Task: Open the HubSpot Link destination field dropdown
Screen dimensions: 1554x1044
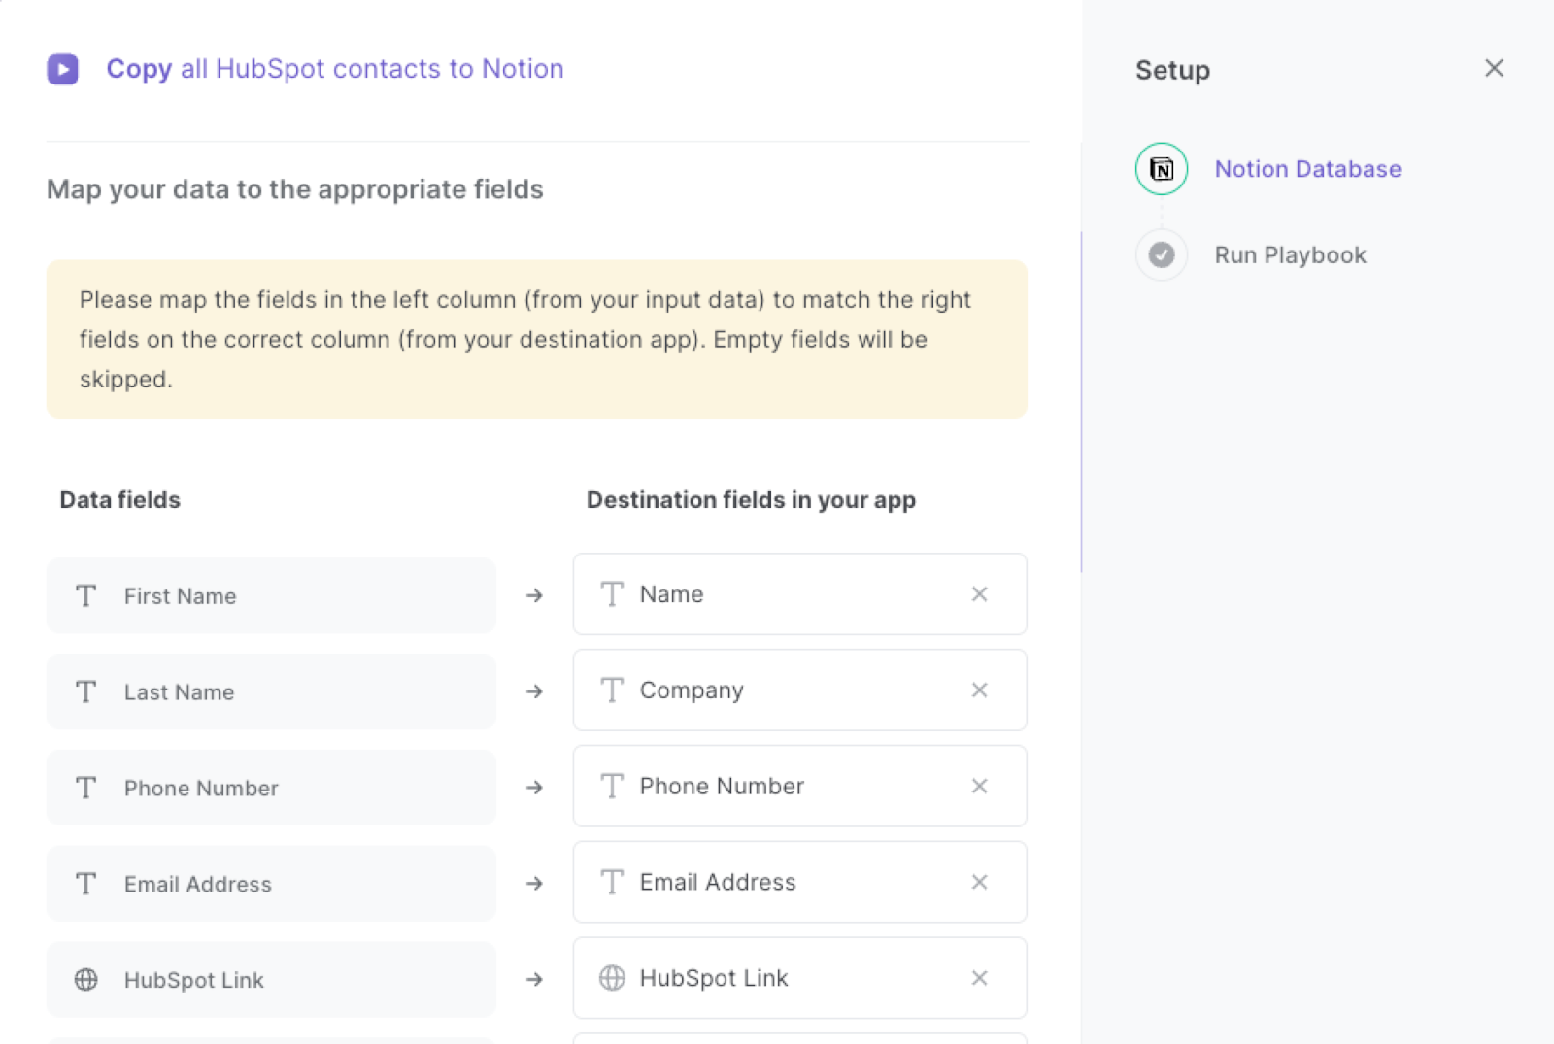Action: tap(799, 978)
